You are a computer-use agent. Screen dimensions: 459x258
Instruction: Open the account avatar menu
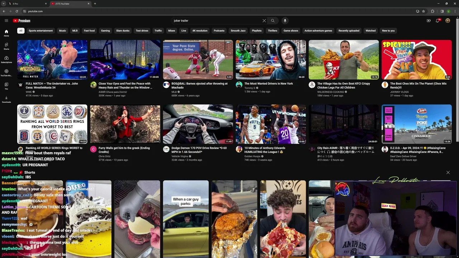[x=448, y=21]
